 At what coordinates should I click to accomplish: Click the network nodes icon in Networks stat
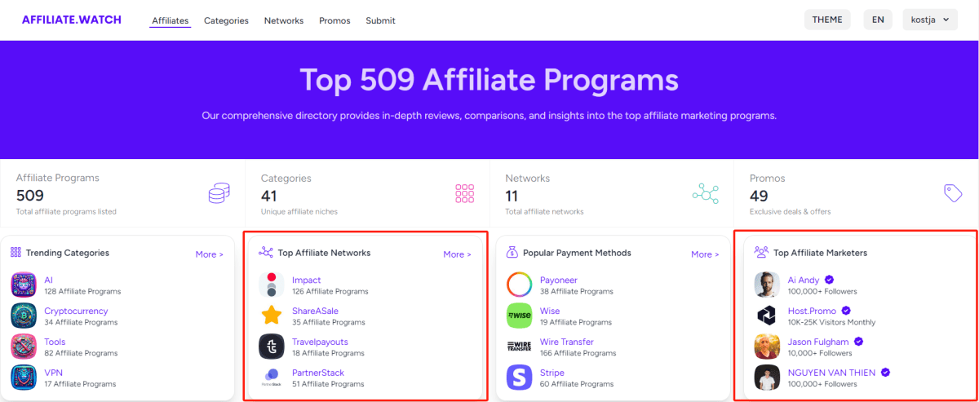click(x=706, y=193)
